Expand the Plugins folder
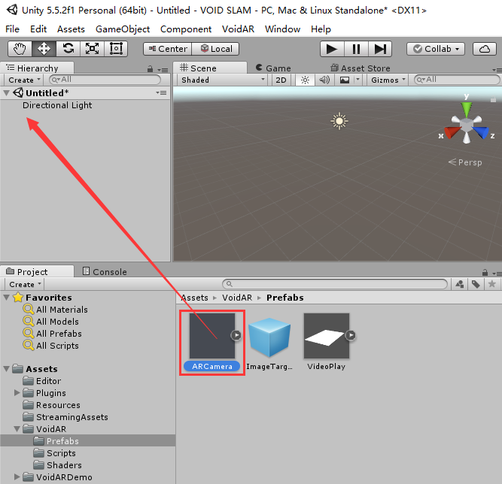Viewport: 502px width, 484px height. click(17, 393)
